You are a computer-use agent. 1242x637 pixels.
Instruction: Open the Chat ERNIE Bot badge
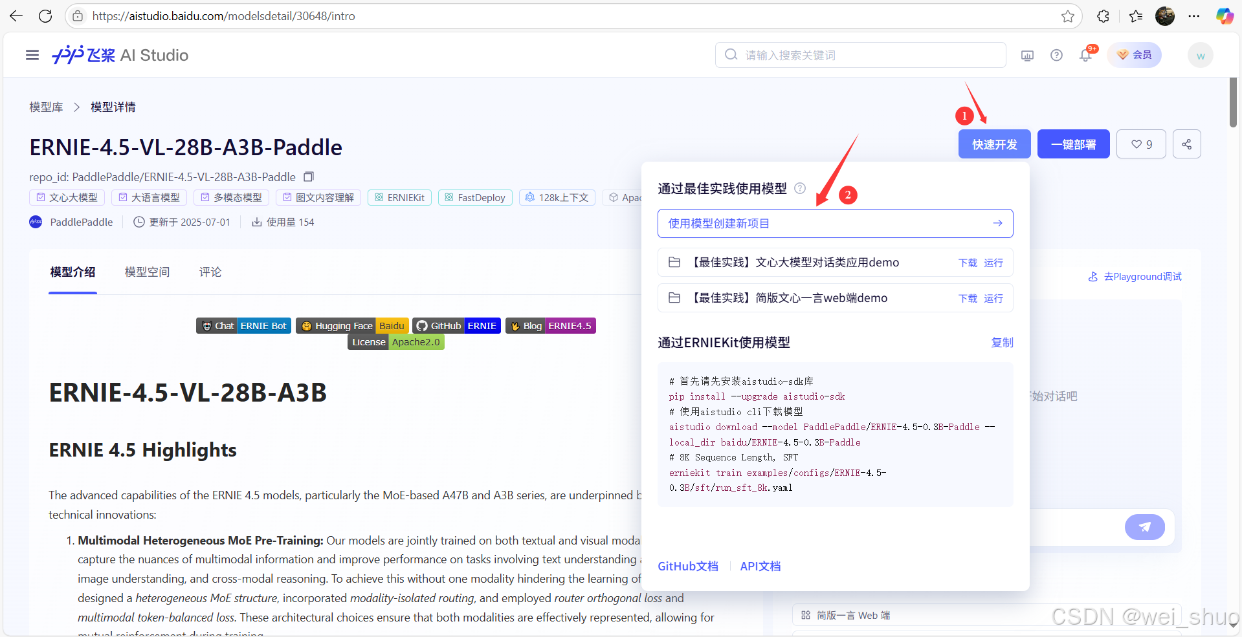pyautogui.click(x=243, y=325)
